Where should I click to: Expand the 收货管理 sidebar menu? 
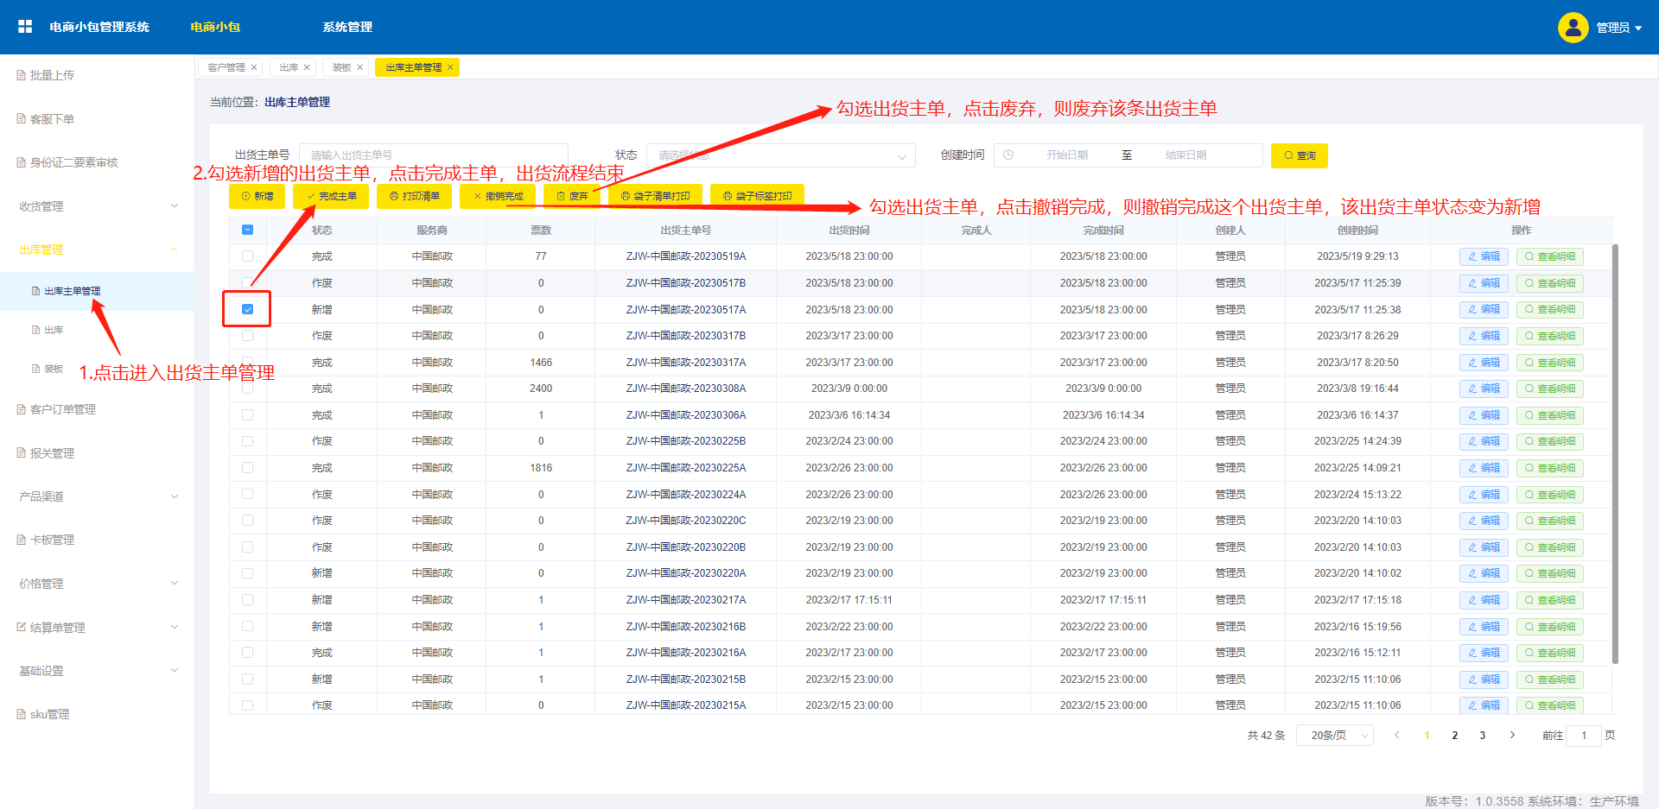pyautogui.click(x=97, y=206)
